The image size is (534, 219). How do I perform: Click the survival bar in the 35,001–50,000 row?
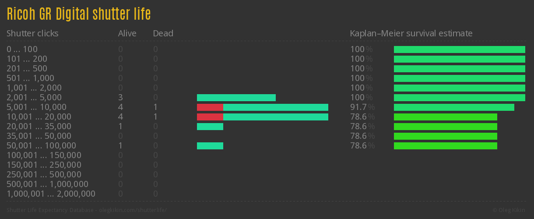pos(446,136)
